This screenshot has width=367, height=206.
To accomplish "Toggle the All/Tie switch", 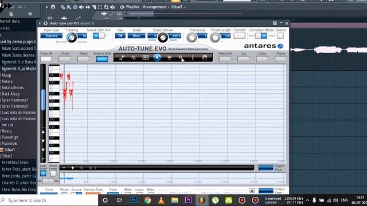I will 48,181.
